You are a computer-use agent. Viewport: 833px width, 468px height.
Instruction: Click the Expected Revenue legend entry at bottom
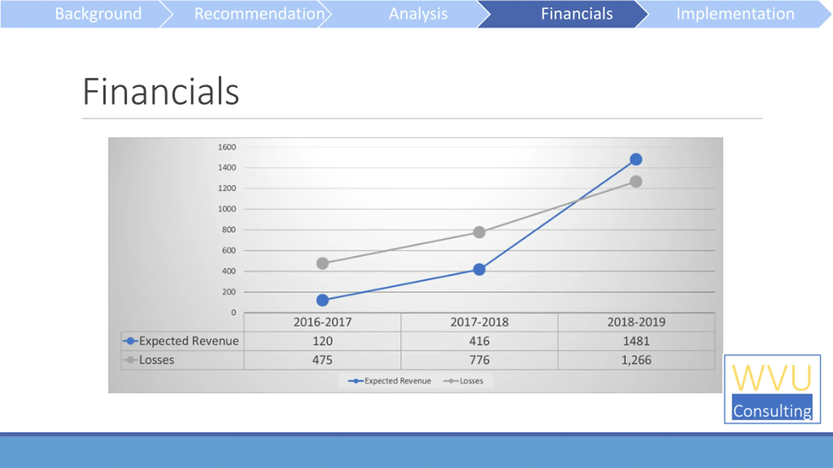pos(389,381)
